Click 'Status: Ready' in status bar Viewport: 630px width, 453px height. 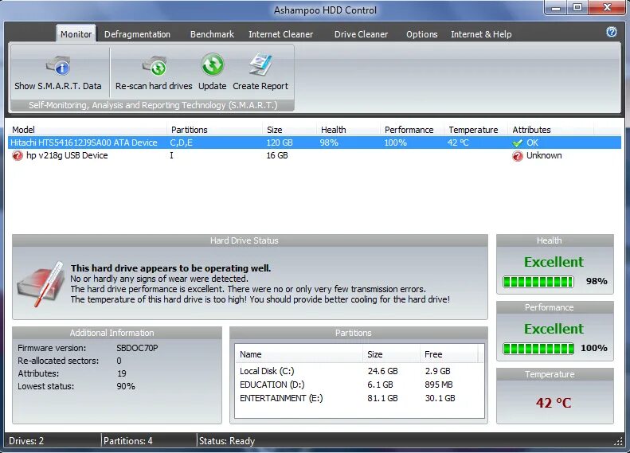[227, 441]
